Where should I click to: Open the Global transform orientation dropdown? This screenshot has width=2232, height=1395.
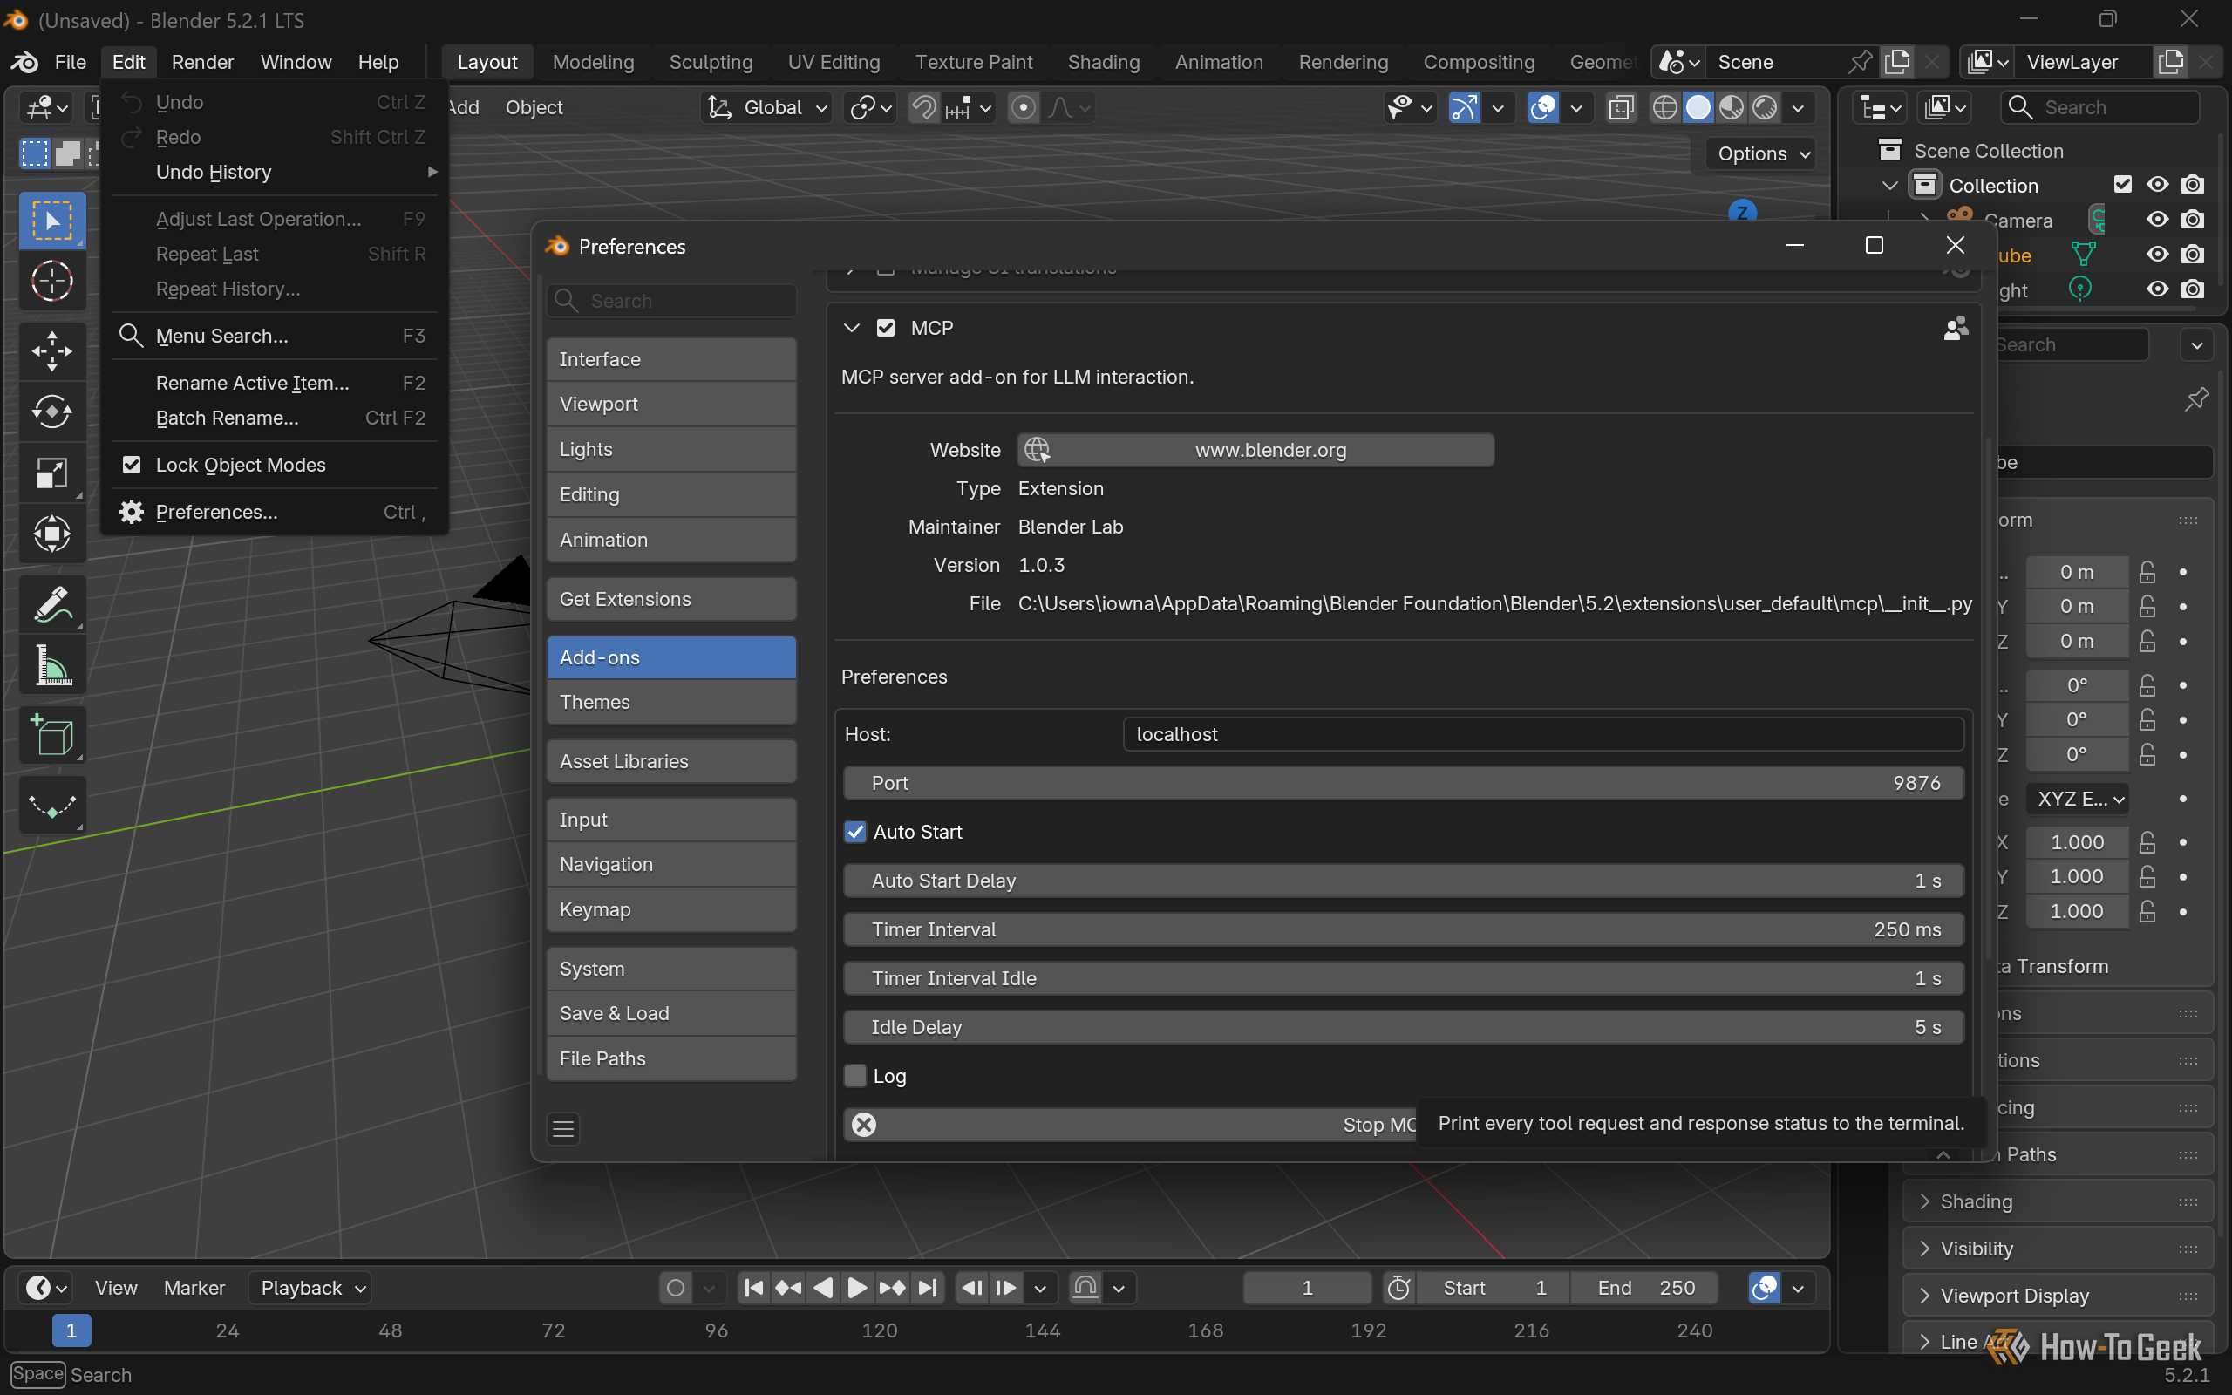point(767,108)
